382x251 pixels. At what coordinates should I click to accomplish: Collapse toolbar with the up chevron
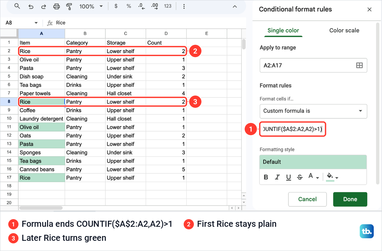point(235,6)
